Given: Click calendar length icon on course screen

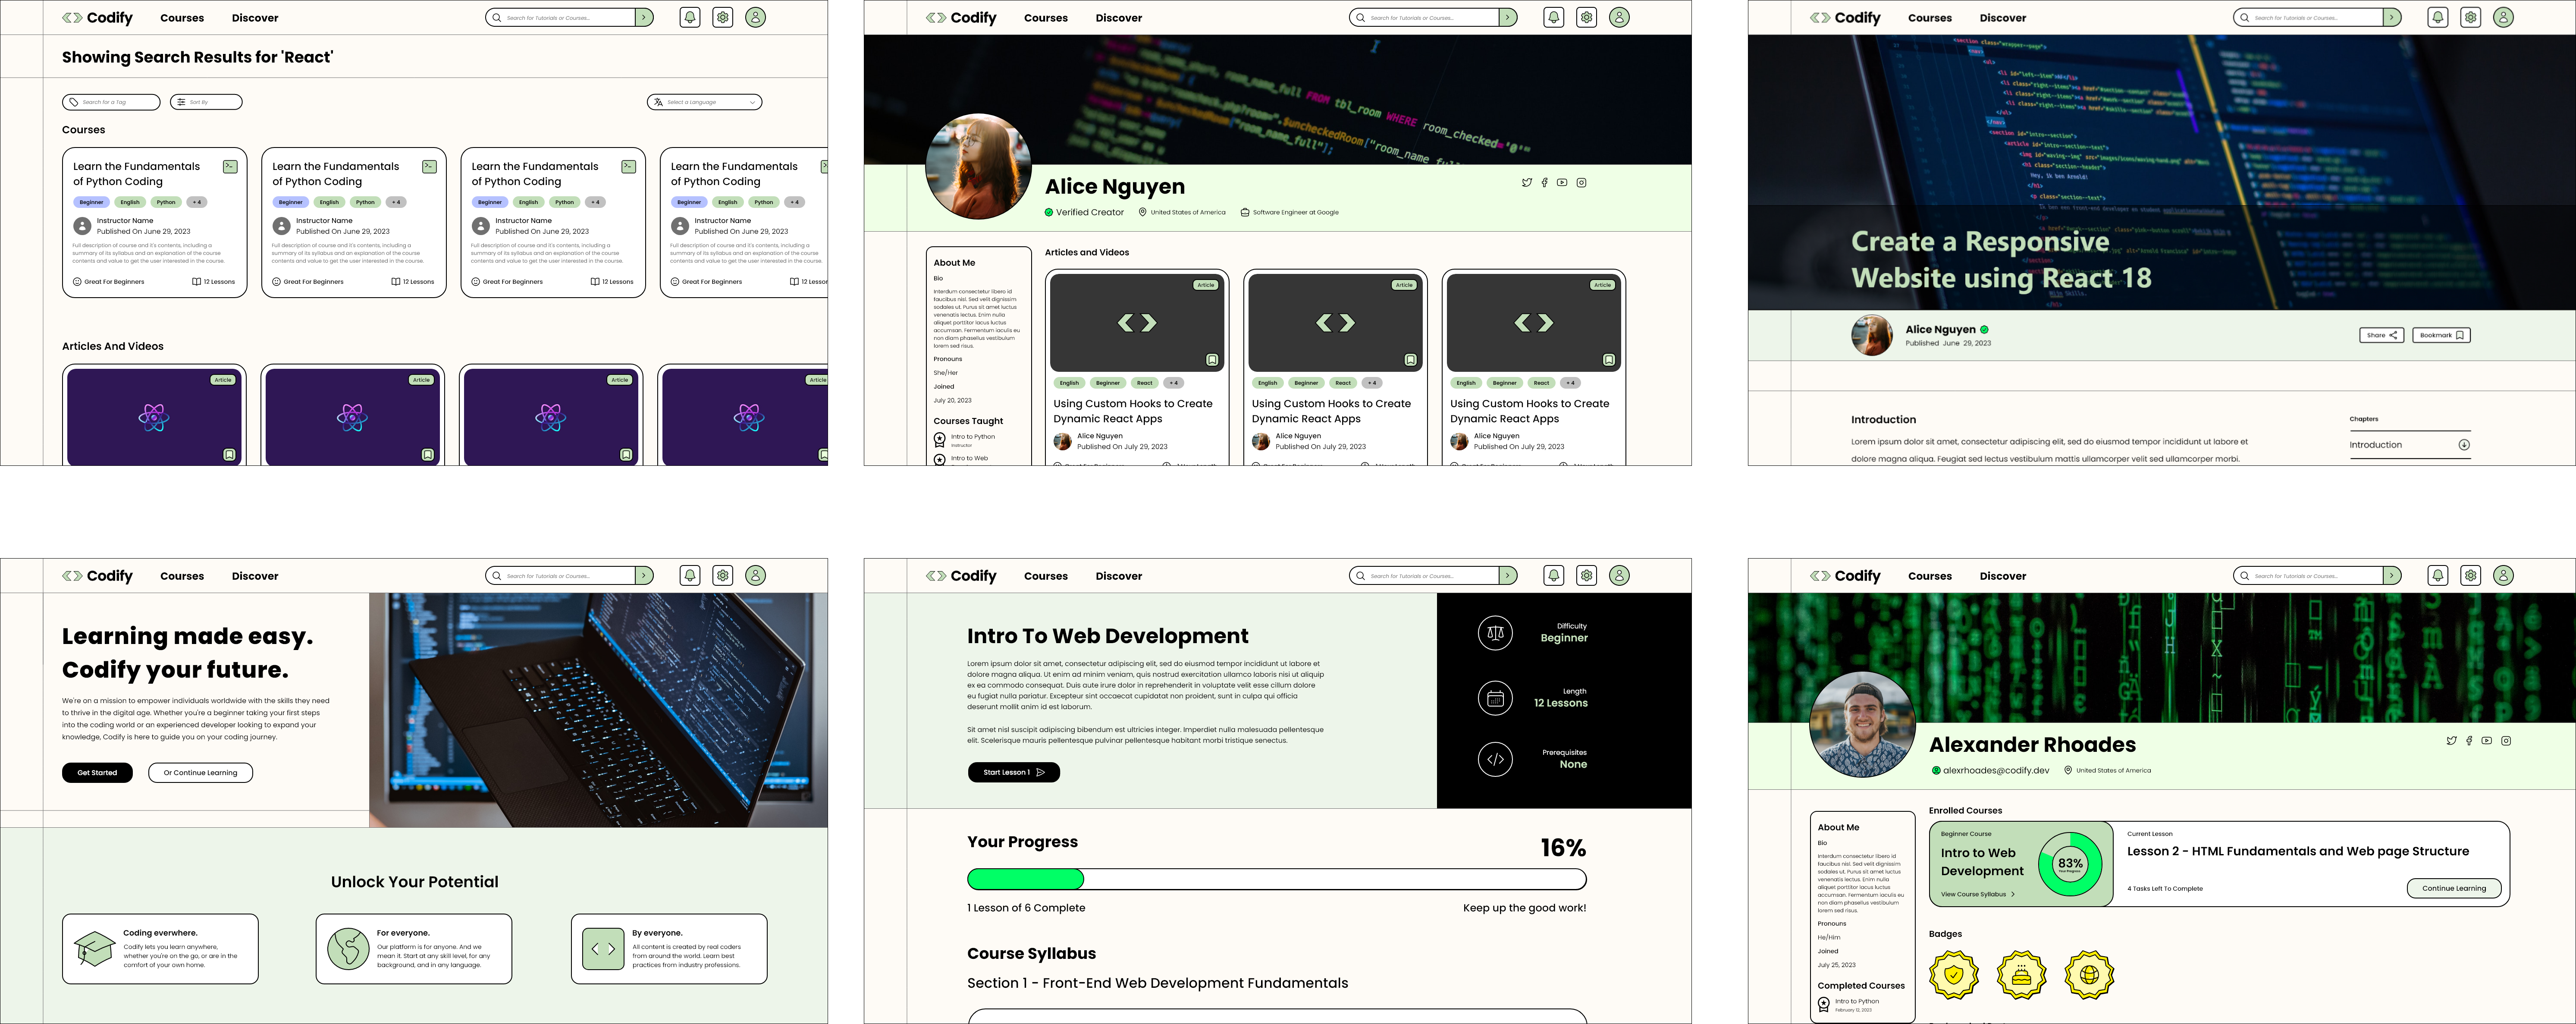Looking at the screenshot, I should pyautogui.click(x=1495, y=697).
